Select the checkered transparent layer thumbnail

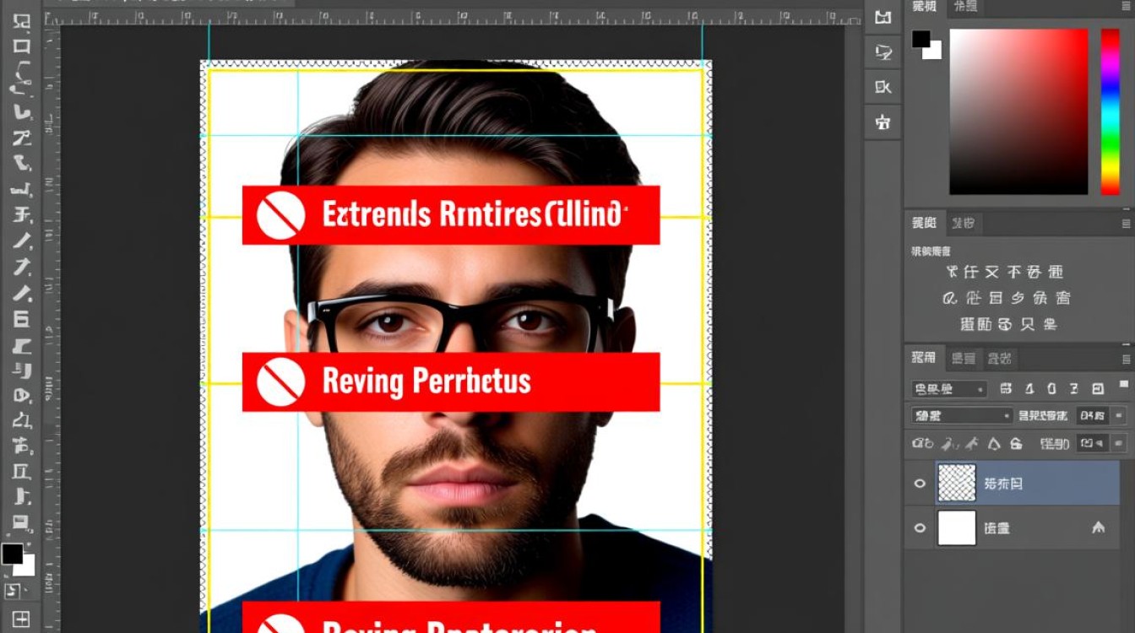click(x=957, y=484)
